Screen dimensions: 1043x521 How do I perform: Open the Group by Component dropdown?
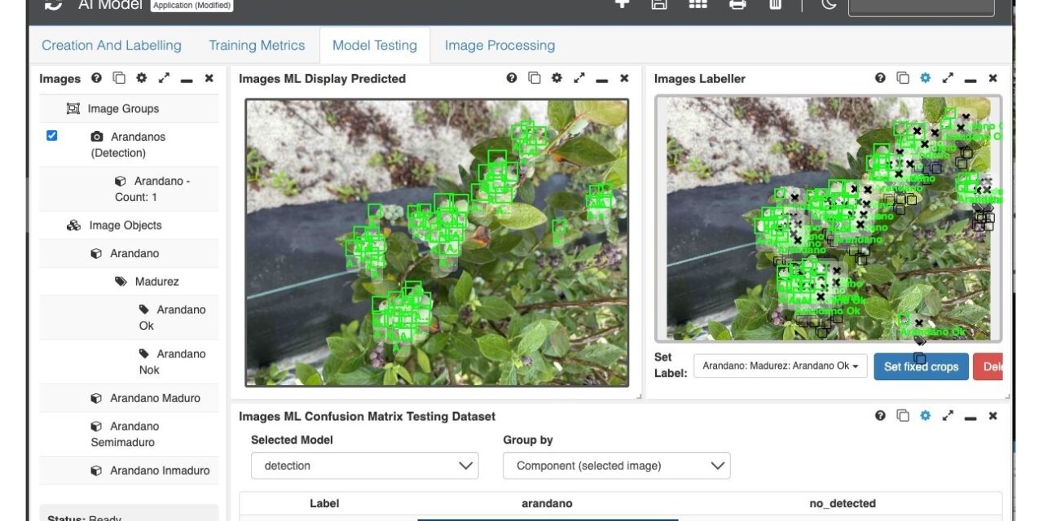click(x=616, y=466)
